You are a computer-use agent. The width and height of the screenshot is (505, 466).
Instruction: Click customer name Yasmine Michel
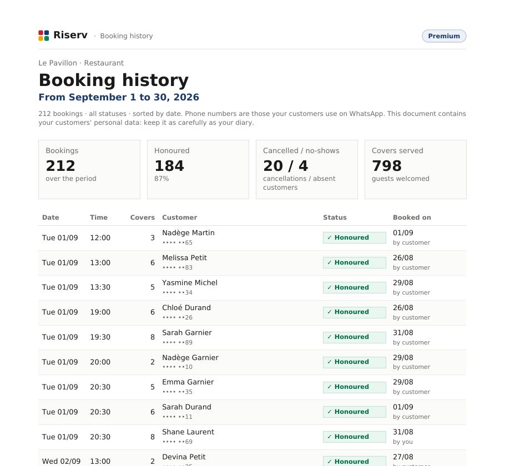click(x=190, y=283)
